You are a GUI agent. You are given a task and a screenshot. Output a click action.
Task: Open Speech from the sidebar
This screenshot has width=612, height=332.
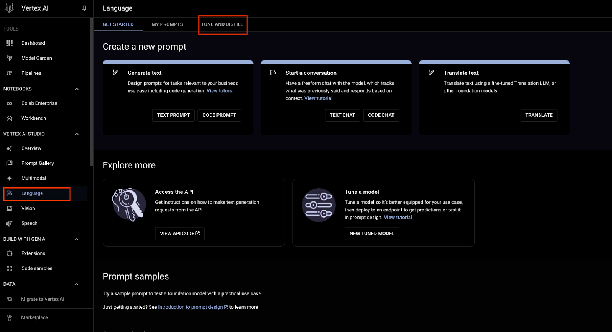click(29, 224)
